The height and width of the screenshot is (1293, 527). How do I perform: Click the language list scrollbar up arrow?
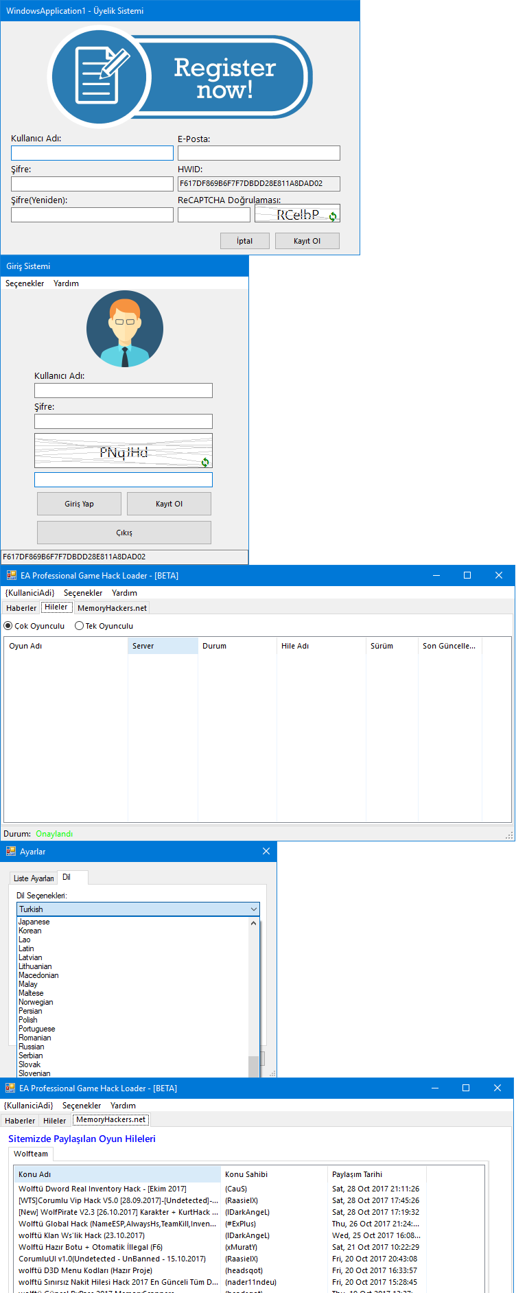(x=254, y=923)
